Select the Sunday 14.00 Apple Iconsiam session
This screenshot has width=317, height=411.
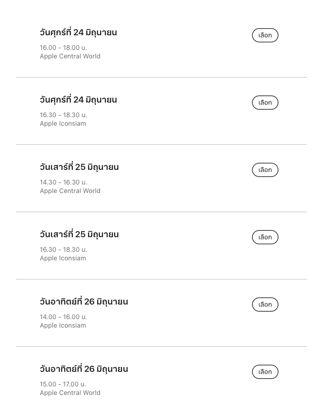[265, 305]
